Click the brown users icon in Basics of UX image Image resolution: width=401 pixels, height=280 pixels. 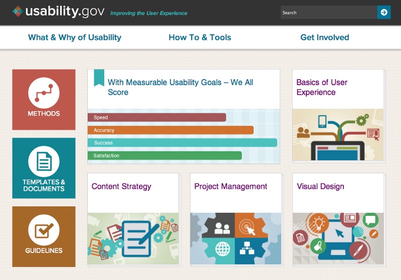[x=303, y=133]
